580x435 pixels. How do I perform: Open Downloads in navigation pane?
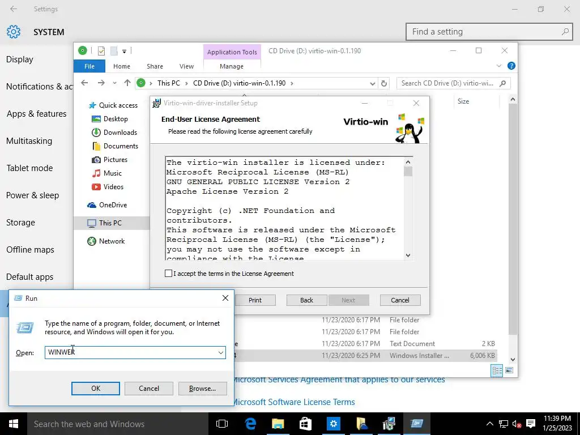[114, 133]
